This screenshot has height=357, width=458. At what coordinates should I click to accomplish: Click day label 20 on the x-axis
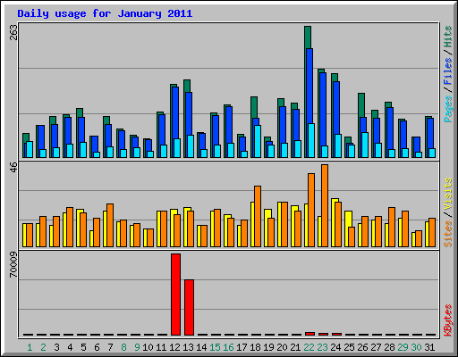coord(282,347)
